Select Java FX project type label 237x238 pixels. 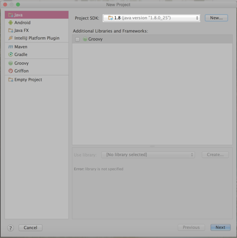click(21, 30)
